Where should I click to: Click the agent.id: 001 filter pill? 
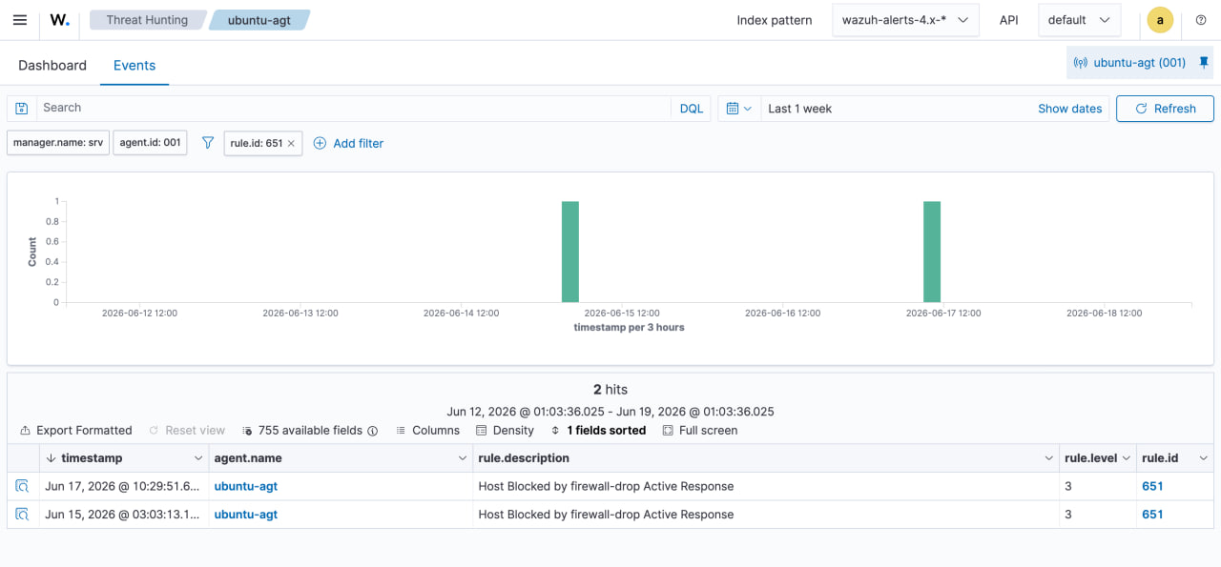coord(150,143)
